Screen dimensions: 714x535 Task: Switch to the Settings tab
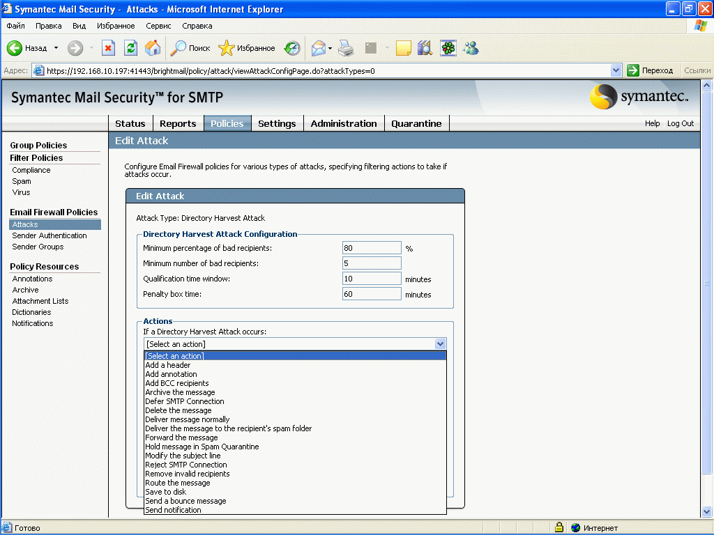(277, 123)
